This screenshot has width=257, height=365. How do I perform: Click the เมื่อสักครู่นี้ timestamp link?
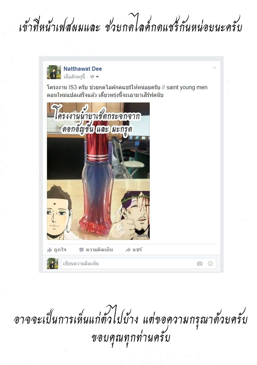point(74,77)
